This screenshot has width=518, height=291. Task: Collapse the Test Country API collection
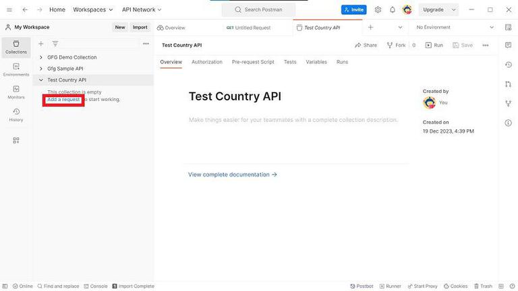point(41,80)
